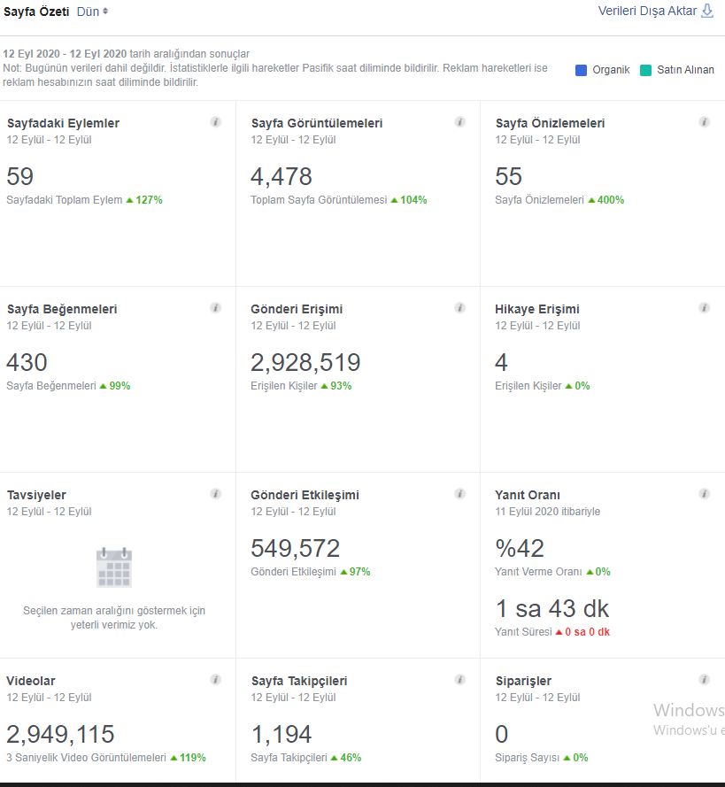Click the blue Organik legend swatch
The height and width of the screenshot is (787, 725).
581,70
